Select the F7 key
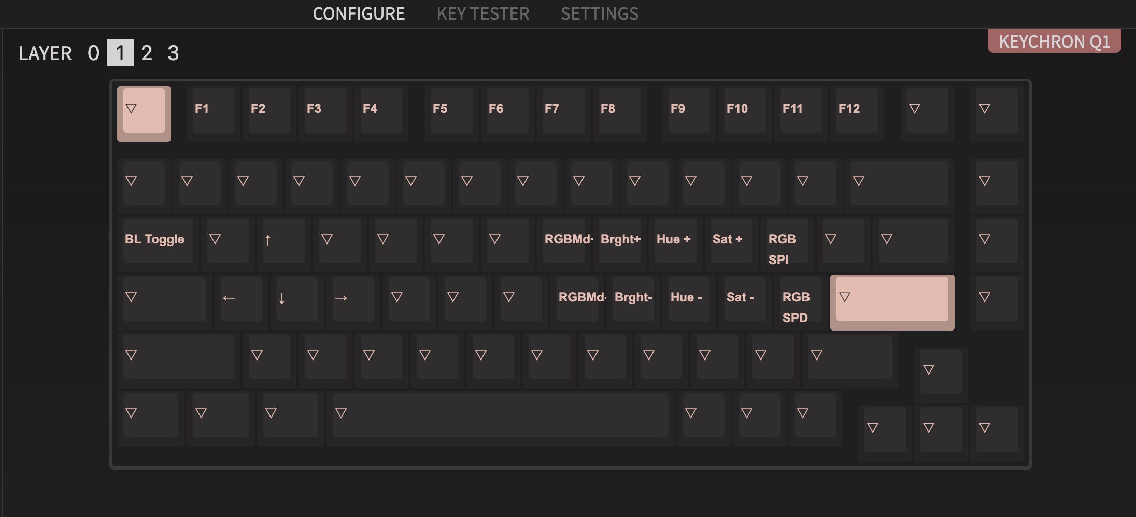The image size is (1136, 517). [563, 113]
